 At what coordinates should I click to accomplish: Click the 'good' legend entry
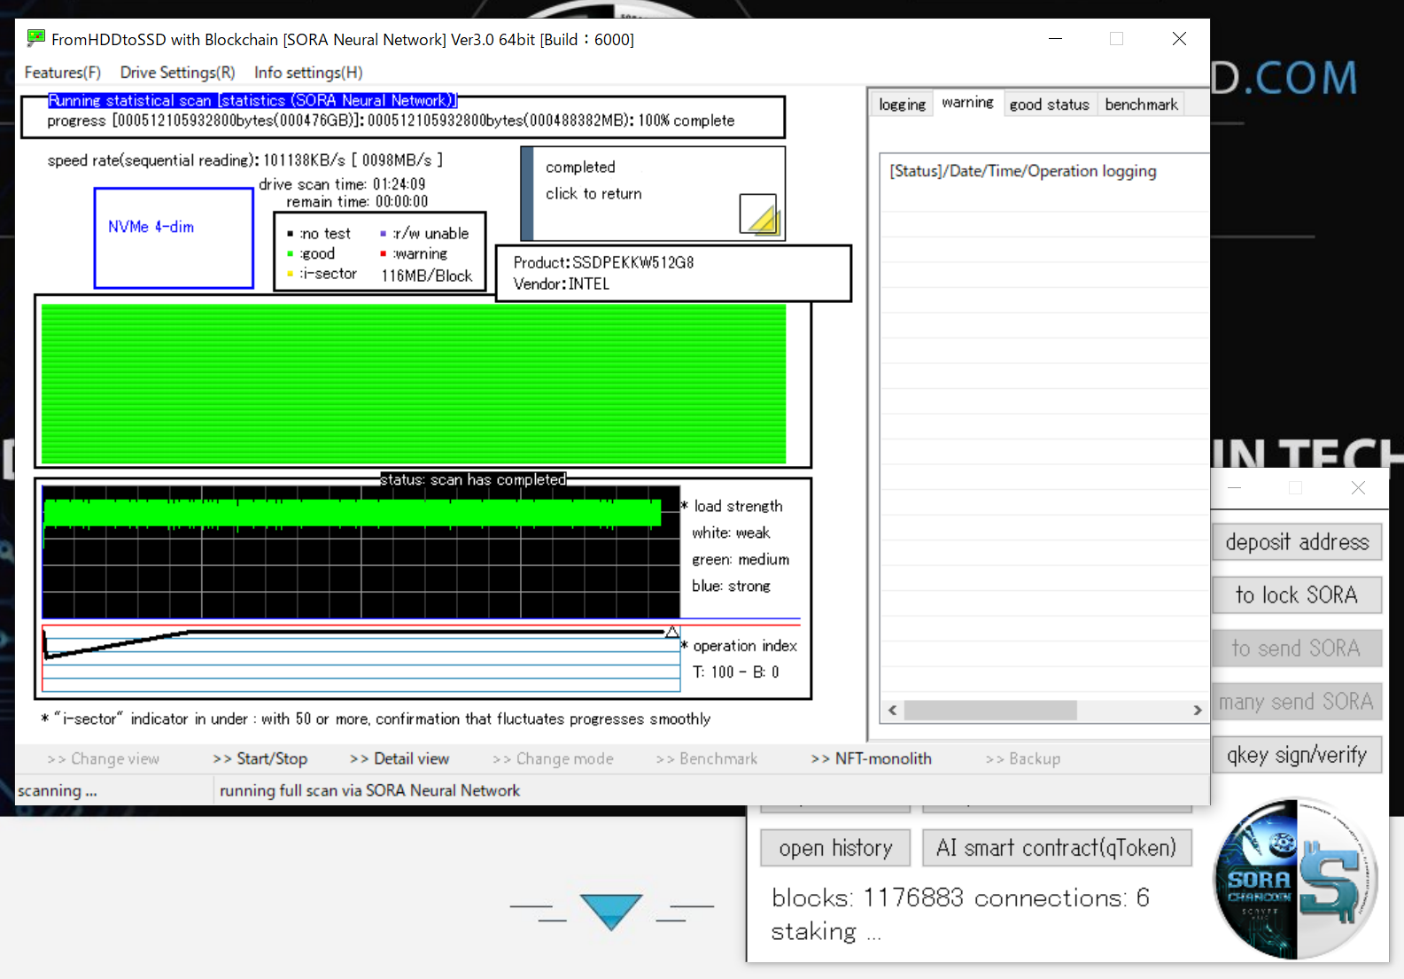[311, 254]
